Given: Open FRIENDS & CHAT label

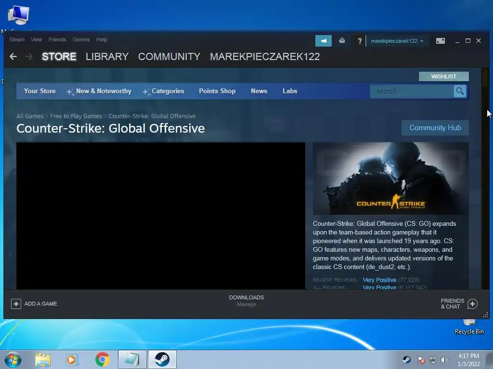Looking at the screenshot, I should (453, 304).
